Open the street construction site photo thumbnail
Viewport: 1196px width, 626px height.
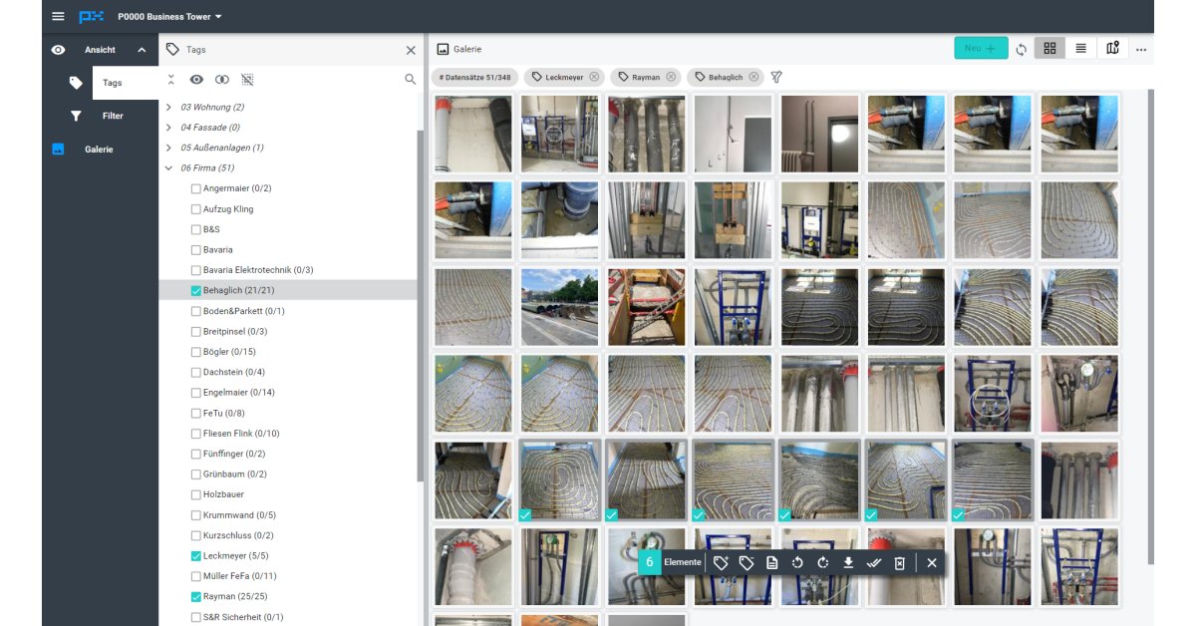pos(559,307)
